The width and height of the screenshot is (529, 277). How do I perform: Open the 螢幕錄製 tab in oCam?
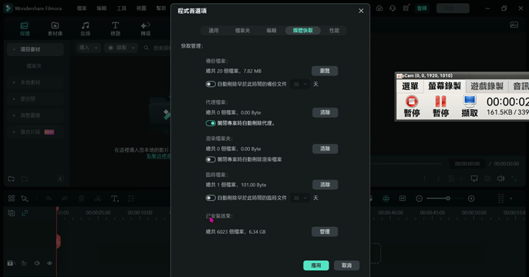tap(444, 86)
